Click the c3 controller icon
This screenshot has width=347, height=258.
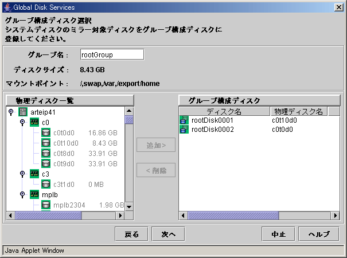point(34,174)
